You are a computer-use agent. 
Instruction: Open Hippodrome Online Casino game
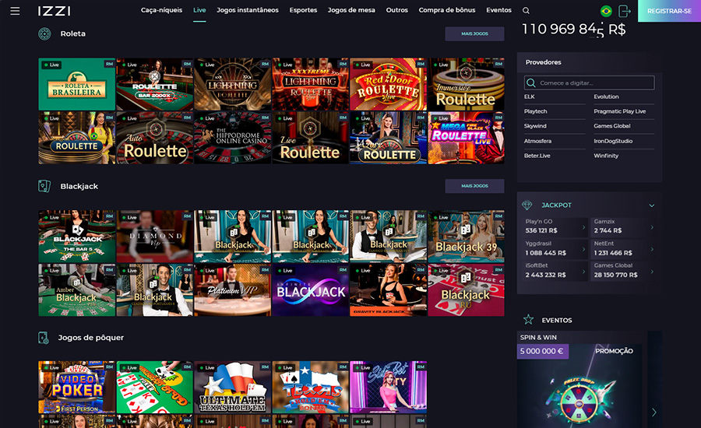(x=232, y=138)
